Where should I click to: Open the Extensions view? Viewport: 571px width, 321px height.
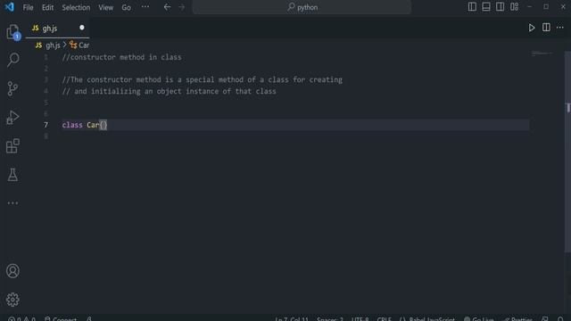coord(12,146)
